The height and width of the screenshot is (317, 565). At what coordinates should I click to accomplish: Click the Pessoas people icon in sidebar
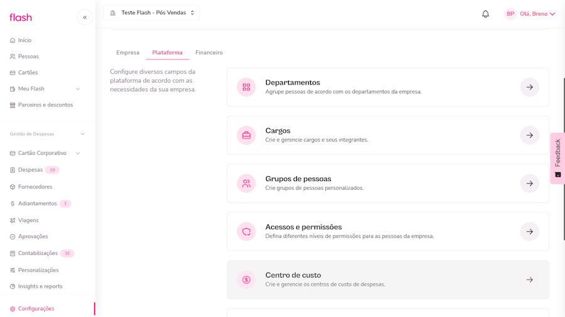pyautogui.click(x=13, y=56)
